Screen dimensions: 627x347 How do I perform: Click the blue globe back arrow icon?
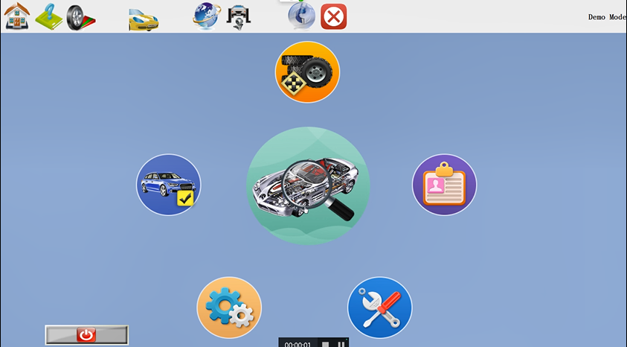coord(301,16)
